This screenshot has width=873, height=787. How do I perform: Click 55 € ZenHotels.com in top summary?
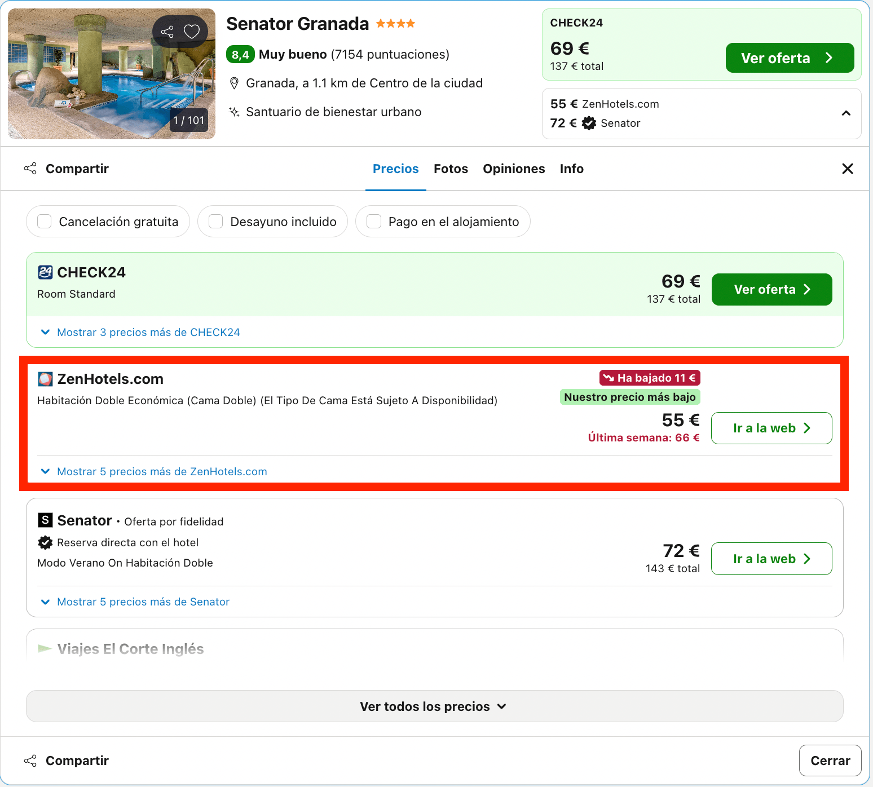coord(605,104)
